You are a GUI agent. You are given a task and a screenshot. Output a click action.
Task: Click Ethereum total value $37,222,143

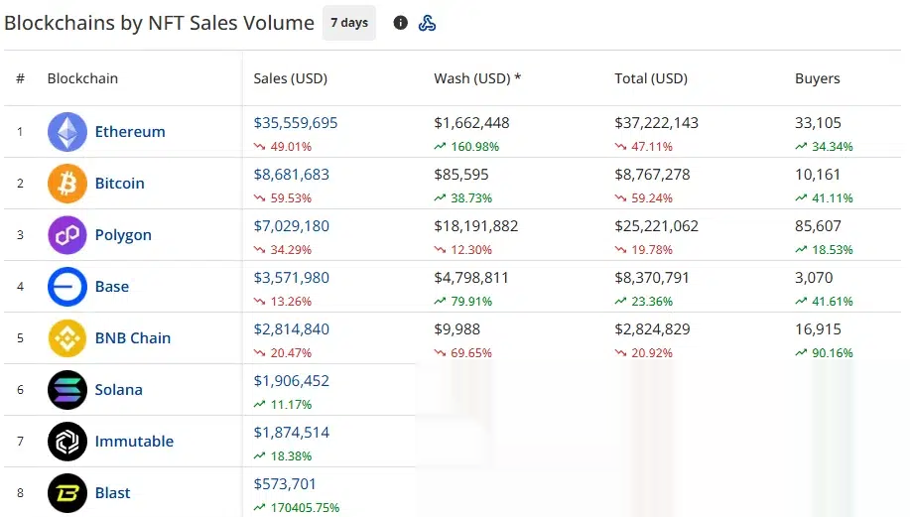(x=656, y=123)
